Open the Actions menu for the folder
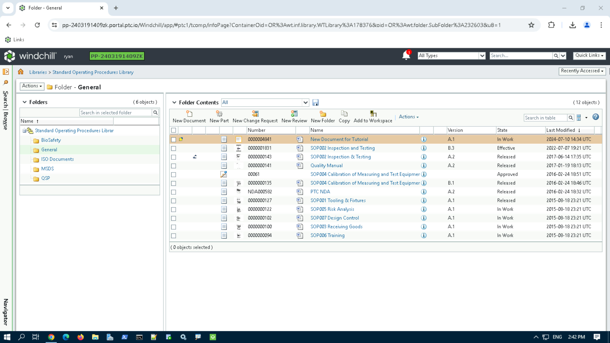The height and width of the screenshot is (343, 610). click(31, 86)
